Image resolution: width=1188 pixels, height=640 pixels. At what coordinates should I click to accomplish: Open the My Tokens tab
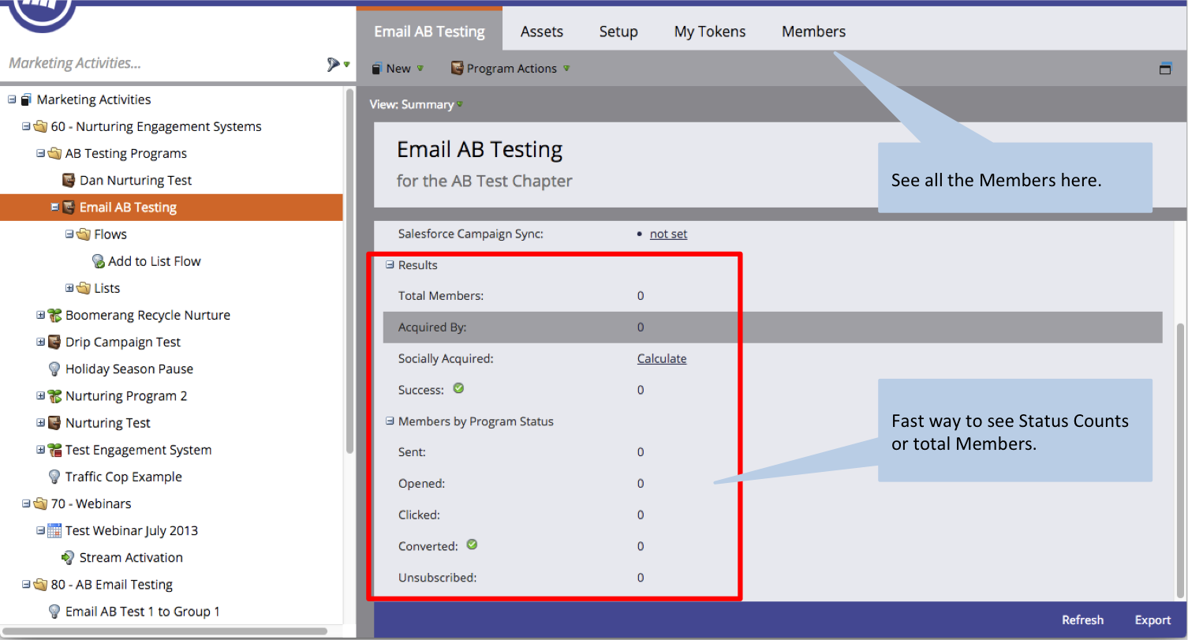point(709,32)
